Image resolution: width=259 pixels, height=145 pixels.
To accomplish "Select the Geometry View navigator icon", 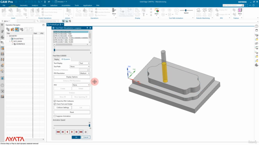I will coord(17,29).
